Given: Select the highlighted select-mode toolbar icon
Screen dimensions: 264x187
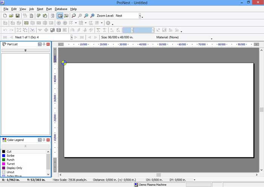Looking at the screenshot, I should [60, 16].
